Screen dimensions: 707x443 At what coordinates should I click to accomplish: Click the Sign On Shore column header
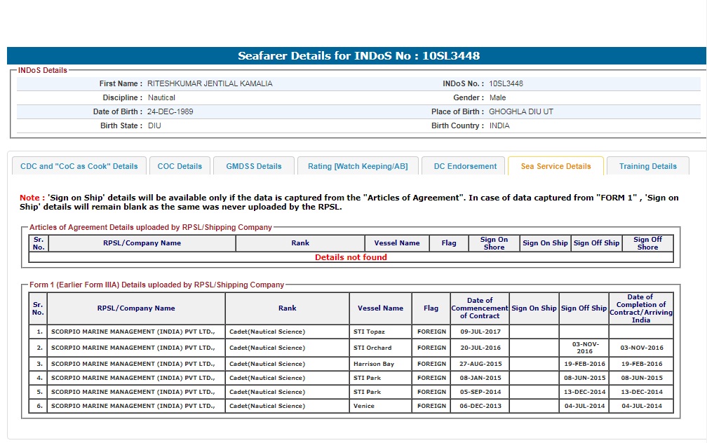(494, 243)
